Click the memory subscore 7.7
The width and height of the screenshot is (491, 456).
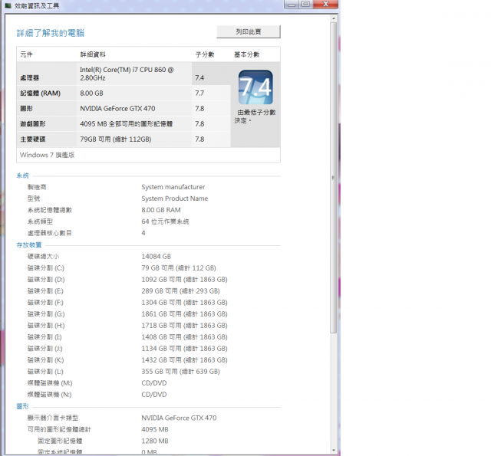click(199, 93)
